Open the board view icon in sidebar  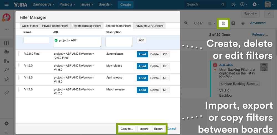tap(7, 43)
